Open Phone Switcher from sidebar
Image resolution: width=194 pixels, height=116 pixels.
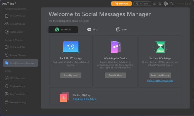point(21,47)
